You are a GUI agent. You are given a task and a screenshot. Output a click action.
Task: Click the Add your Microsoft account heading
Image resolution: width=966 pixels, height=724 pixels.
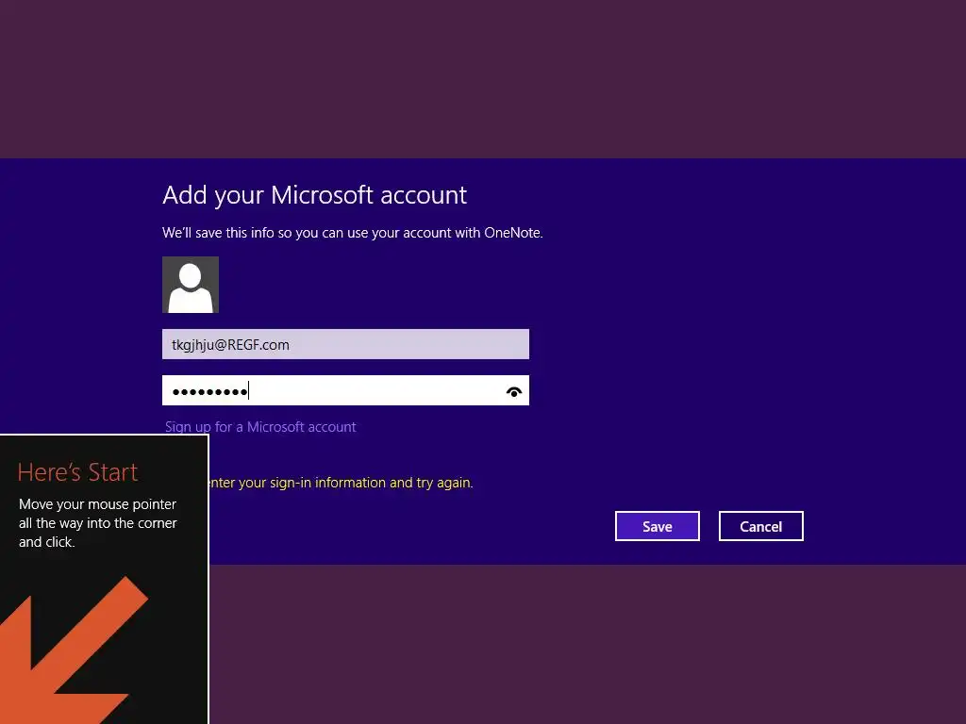315,195
